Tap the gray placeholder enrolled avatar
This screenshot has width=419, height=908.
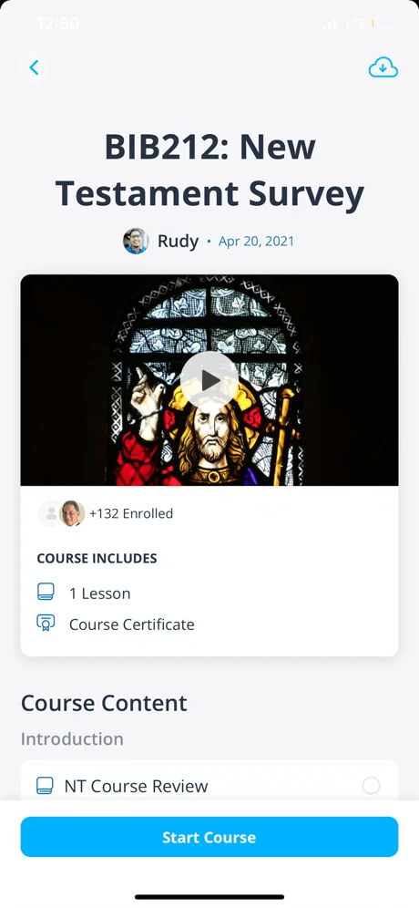(x=50, y=513)
